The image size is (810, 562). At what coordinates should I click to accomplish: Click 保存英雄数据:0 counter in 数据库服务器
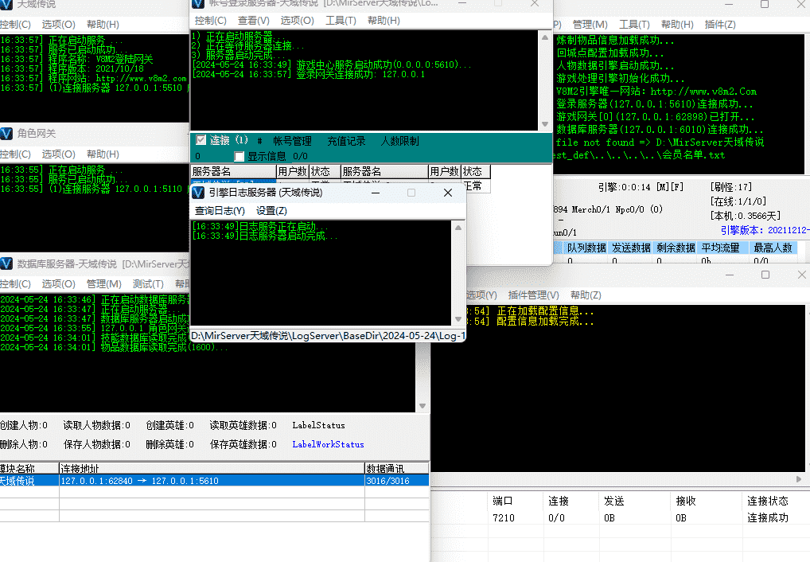tap(243, 444)
